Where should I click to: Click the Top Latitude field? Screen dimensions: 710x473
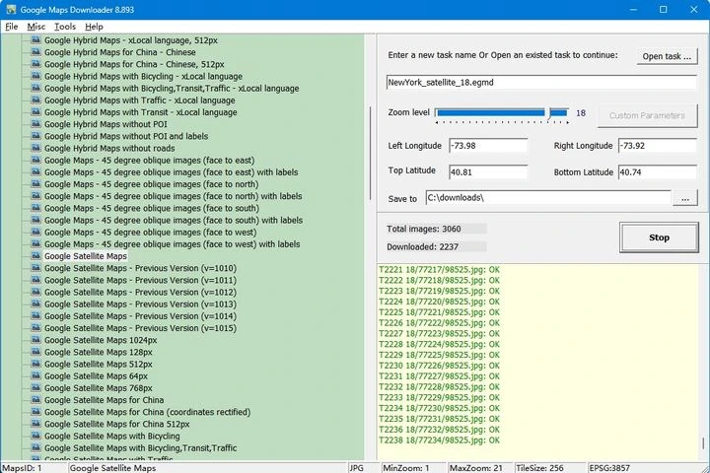[488, 172]
